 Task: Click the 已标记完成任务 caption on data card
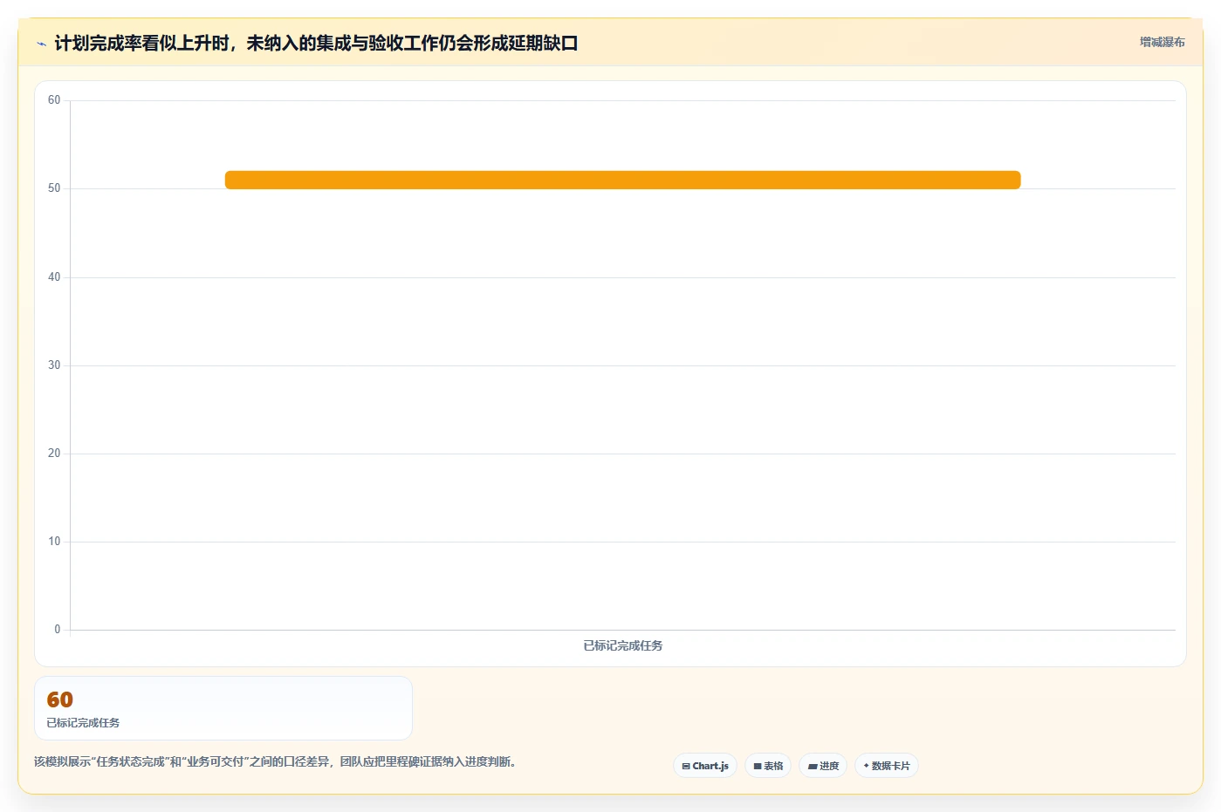tap(83, 722)
